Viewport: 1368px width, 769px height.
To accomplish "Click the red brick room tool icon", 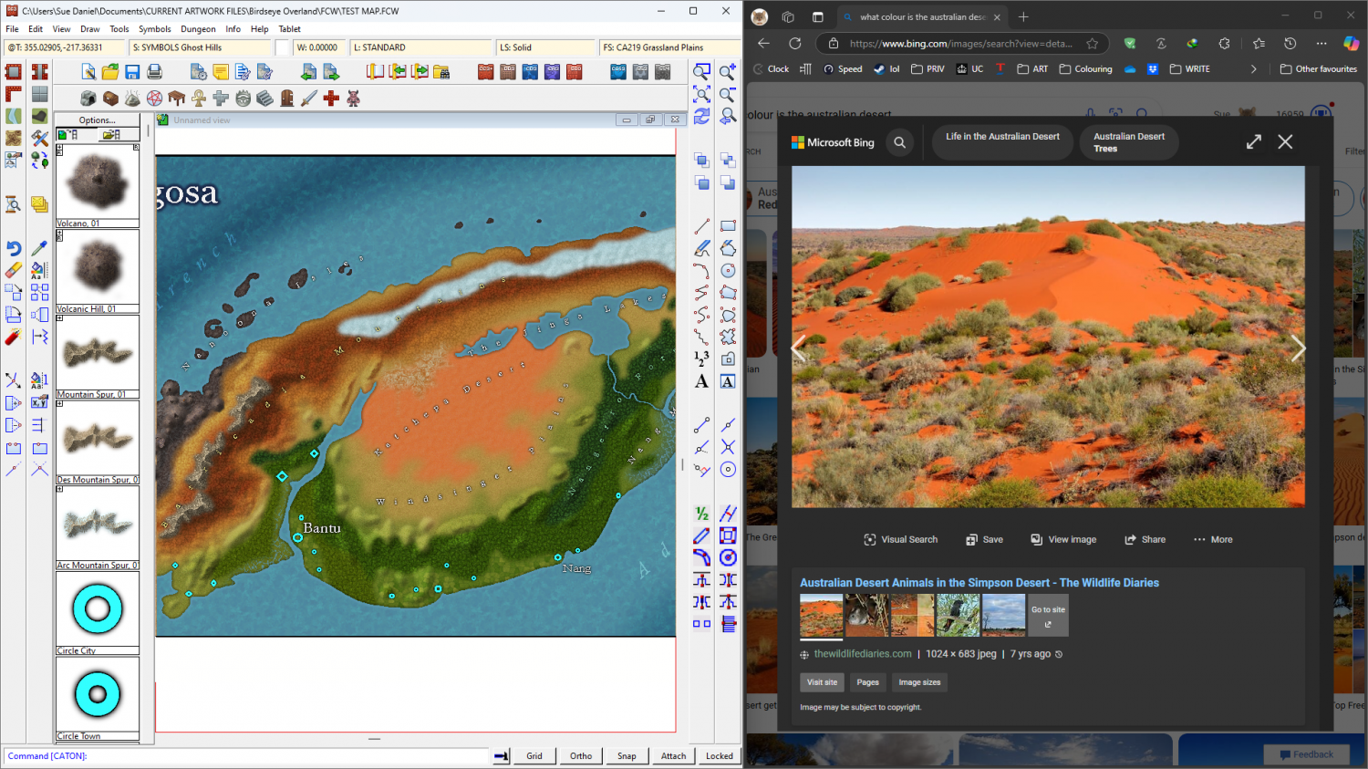I will [x=13, y=72].
